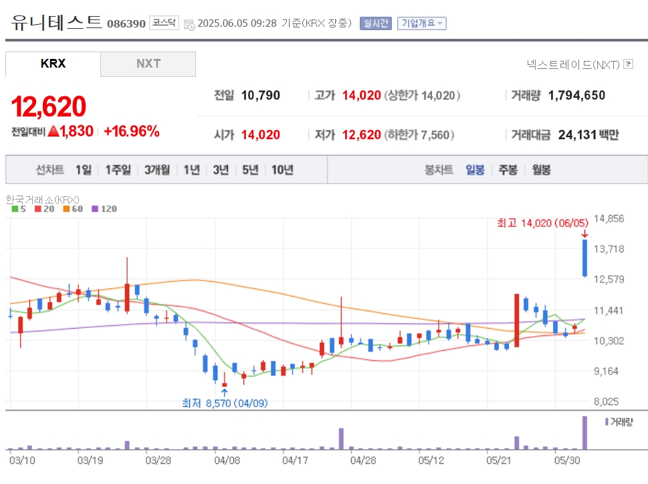The height and width of the screenshot is (484, 648).
Task: Click the 넥스트레이드(NXT) link
Action: [573, 64]
